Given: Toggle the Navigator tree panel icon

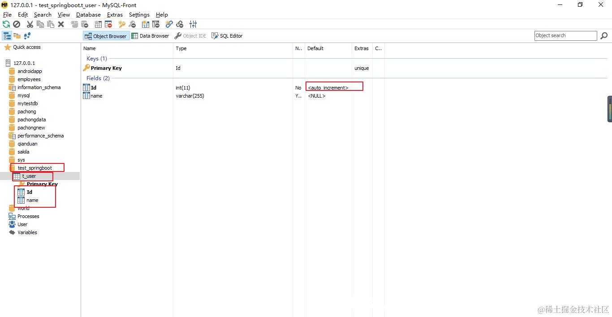Looking at the screenshot, I should (x=7, y=36).
